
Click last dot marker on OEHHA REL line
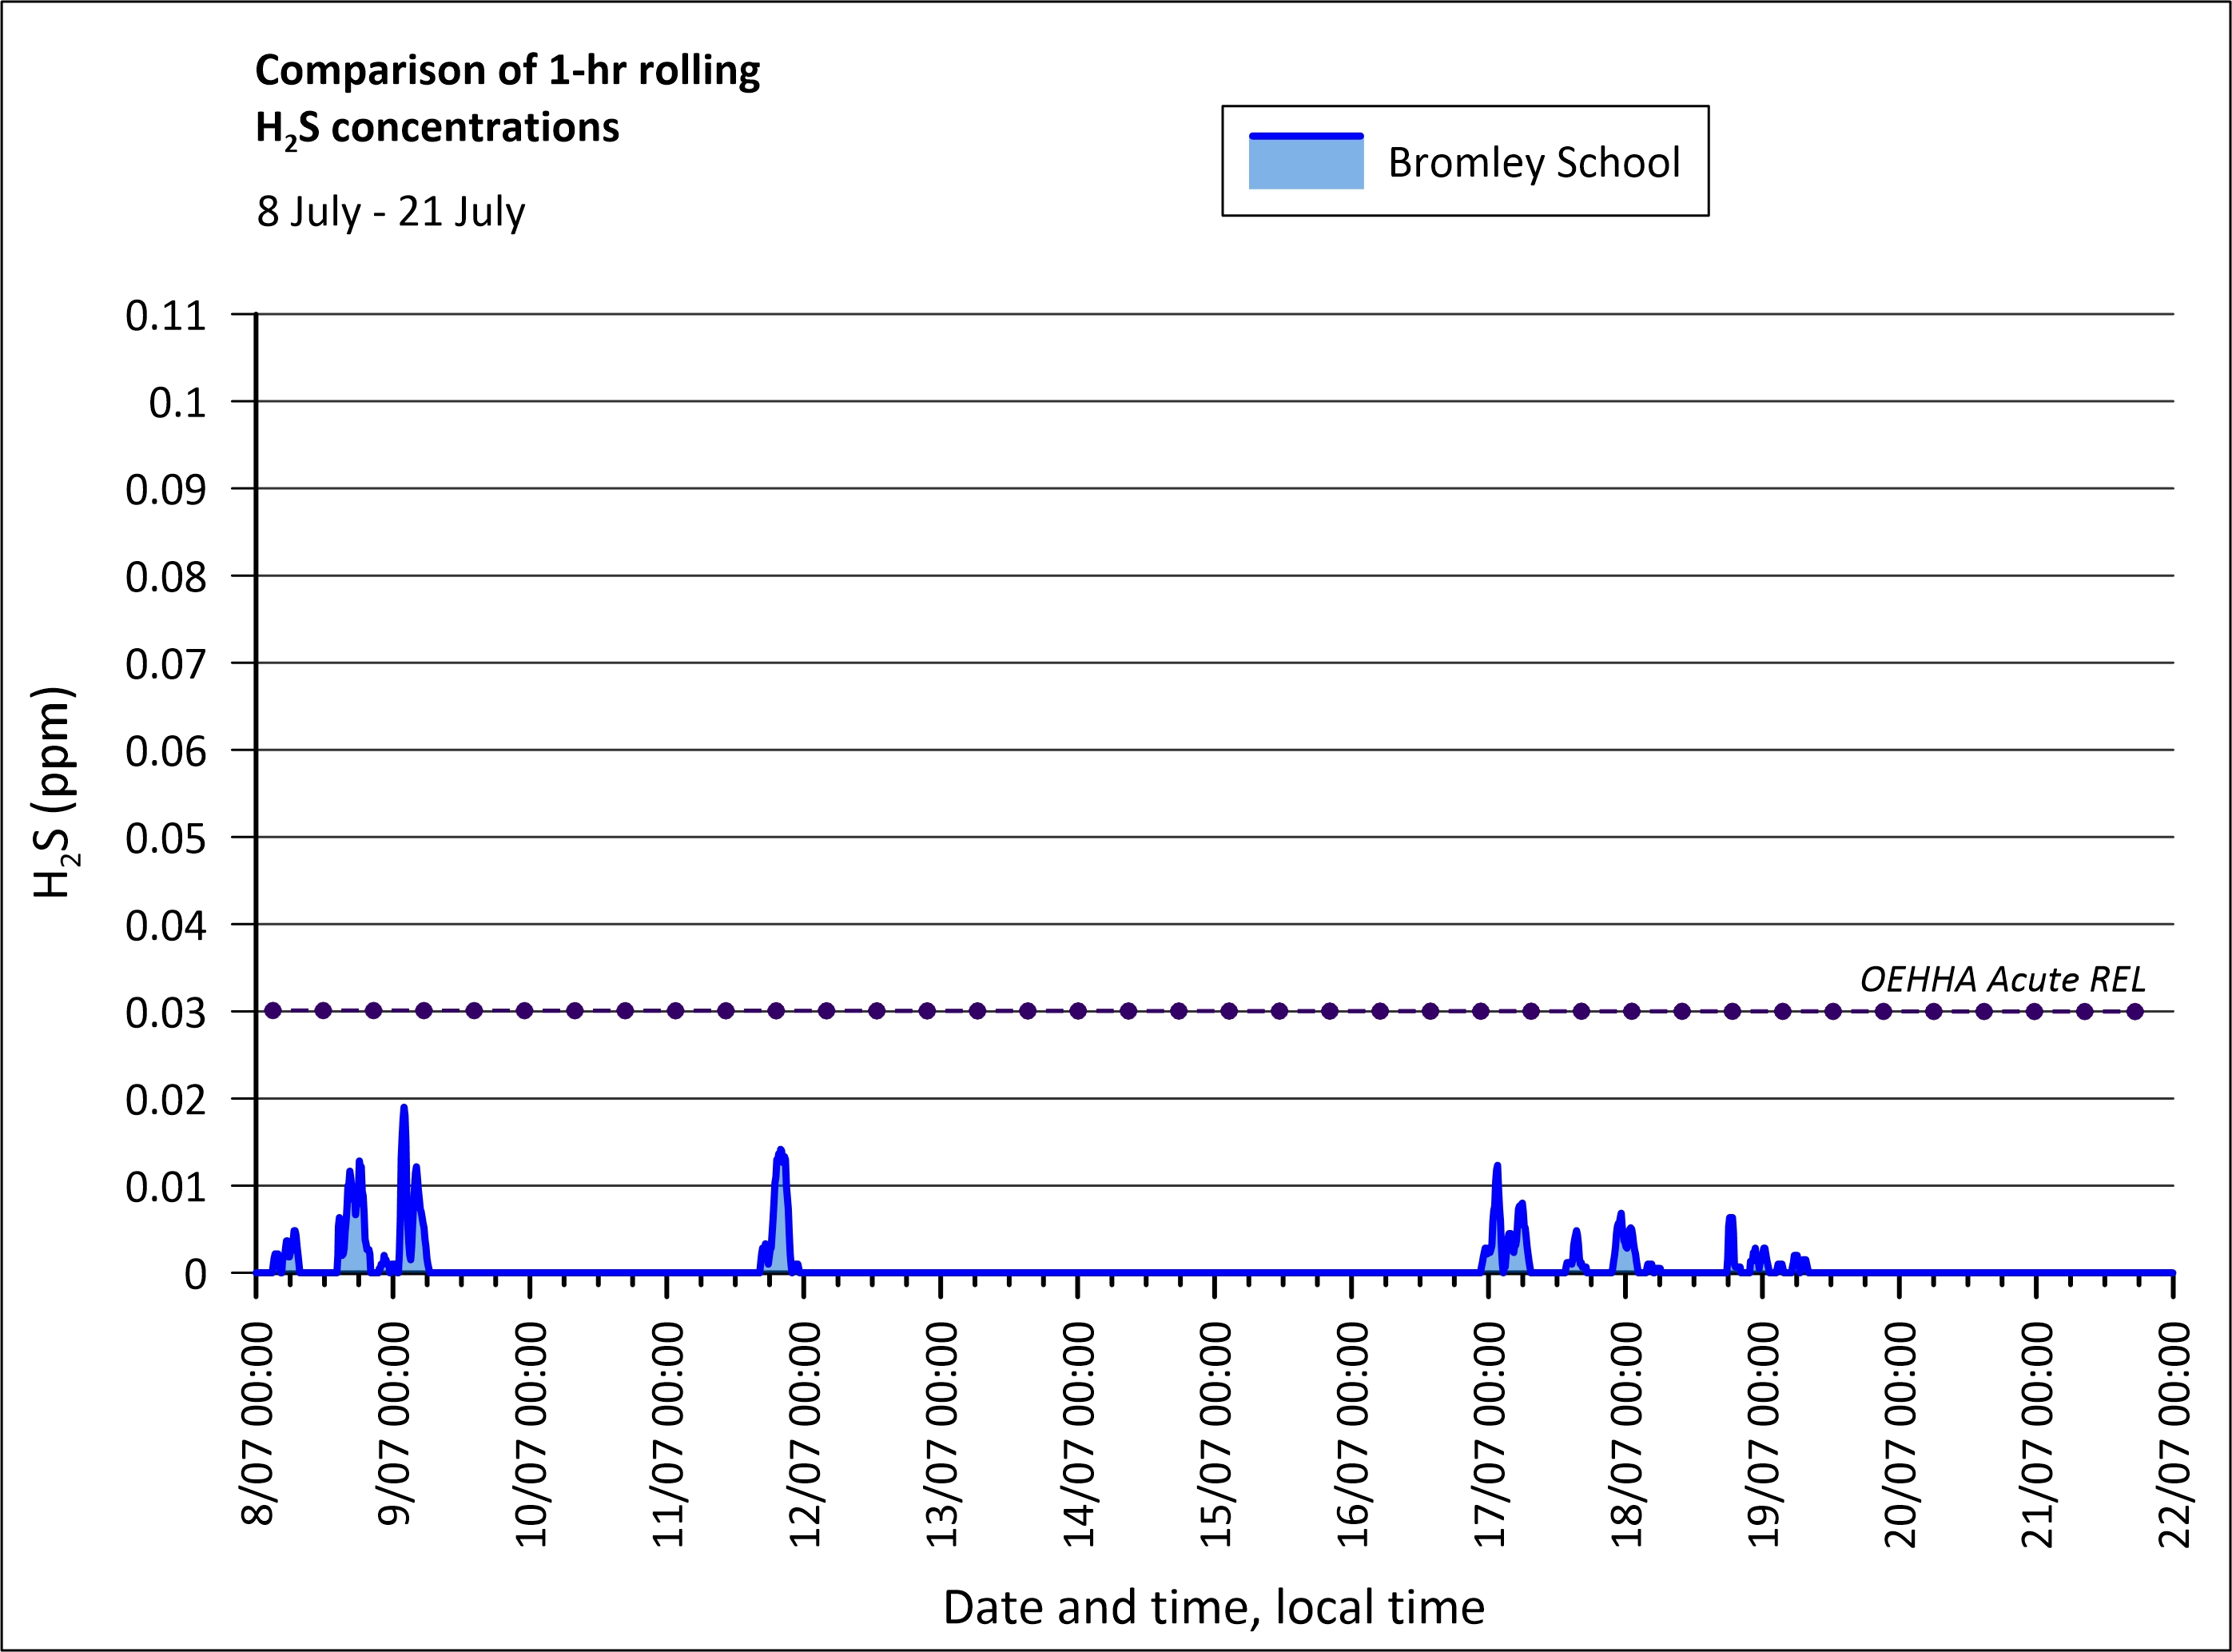pyautogui.click(x=2135, y=1011)
